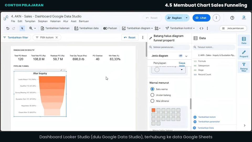Viewport: 252px width, 142px height.
Task: Open the help question mark icon
Action: (232, 18)
